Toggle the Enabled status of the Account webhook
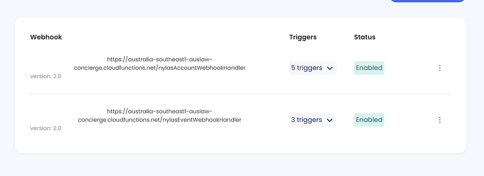 [x=369, y=68]
